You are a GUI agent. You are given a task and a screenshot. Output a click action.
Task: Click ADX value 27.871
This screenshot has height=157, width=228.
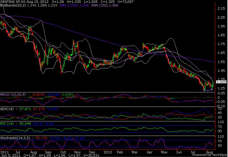pyautogui.click(x=25, y=109)
